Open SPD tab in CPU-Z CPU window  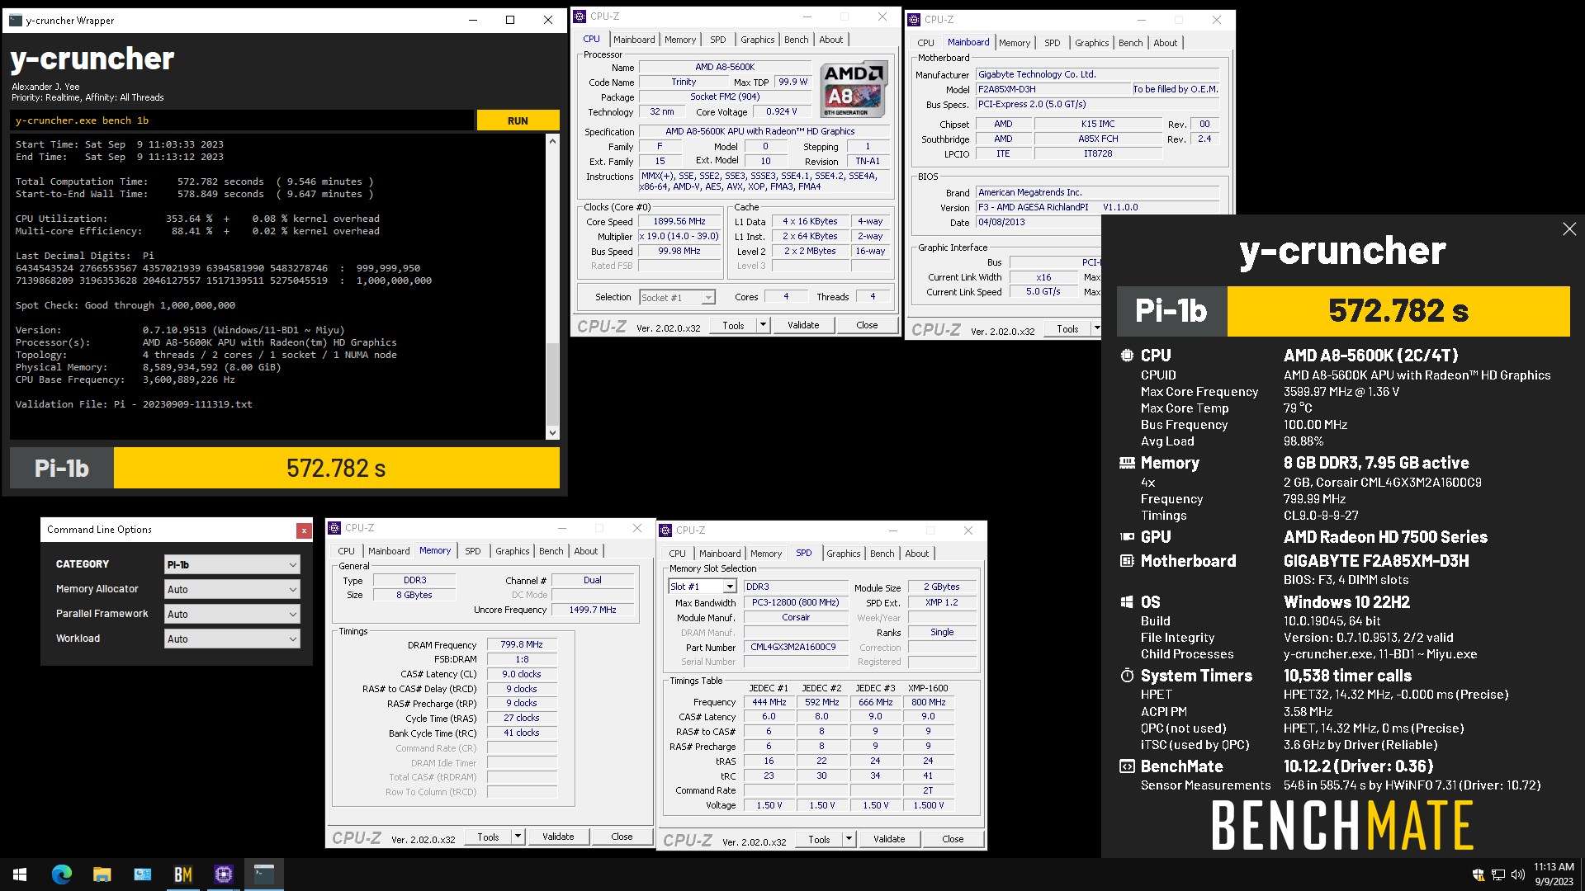coord(718,40)
